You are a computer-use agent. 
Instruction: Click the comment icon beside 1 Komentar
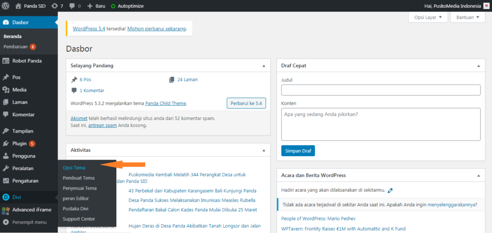(x=74, y=91)
